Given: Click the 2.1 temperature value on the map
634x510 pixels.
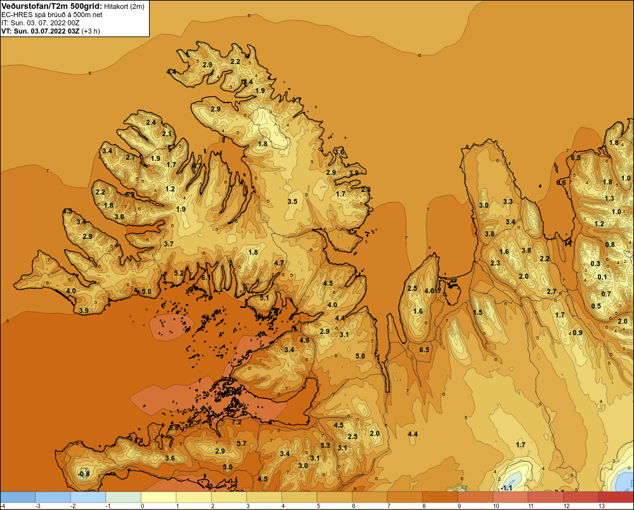Looking at the screenshot, I should tap(167, 134).
